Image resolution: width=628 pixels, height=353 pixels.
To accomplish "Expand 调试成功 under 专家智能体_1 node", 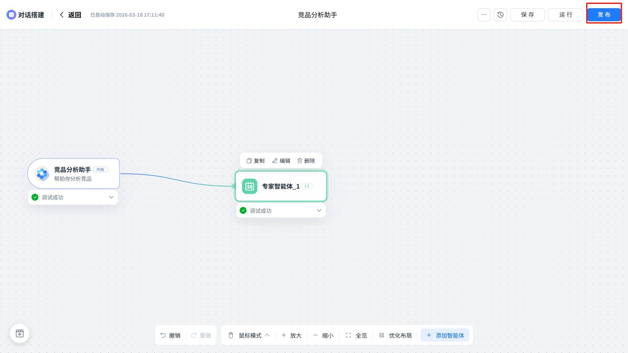I will [319, 210].
